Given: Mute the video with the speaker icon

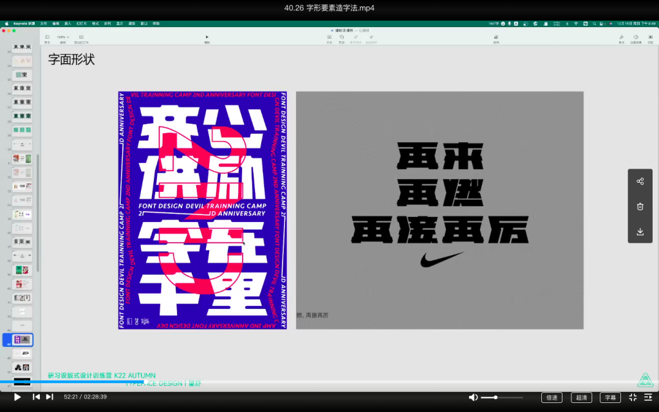Looking at the screenshot, I should [x=474, y=398].
